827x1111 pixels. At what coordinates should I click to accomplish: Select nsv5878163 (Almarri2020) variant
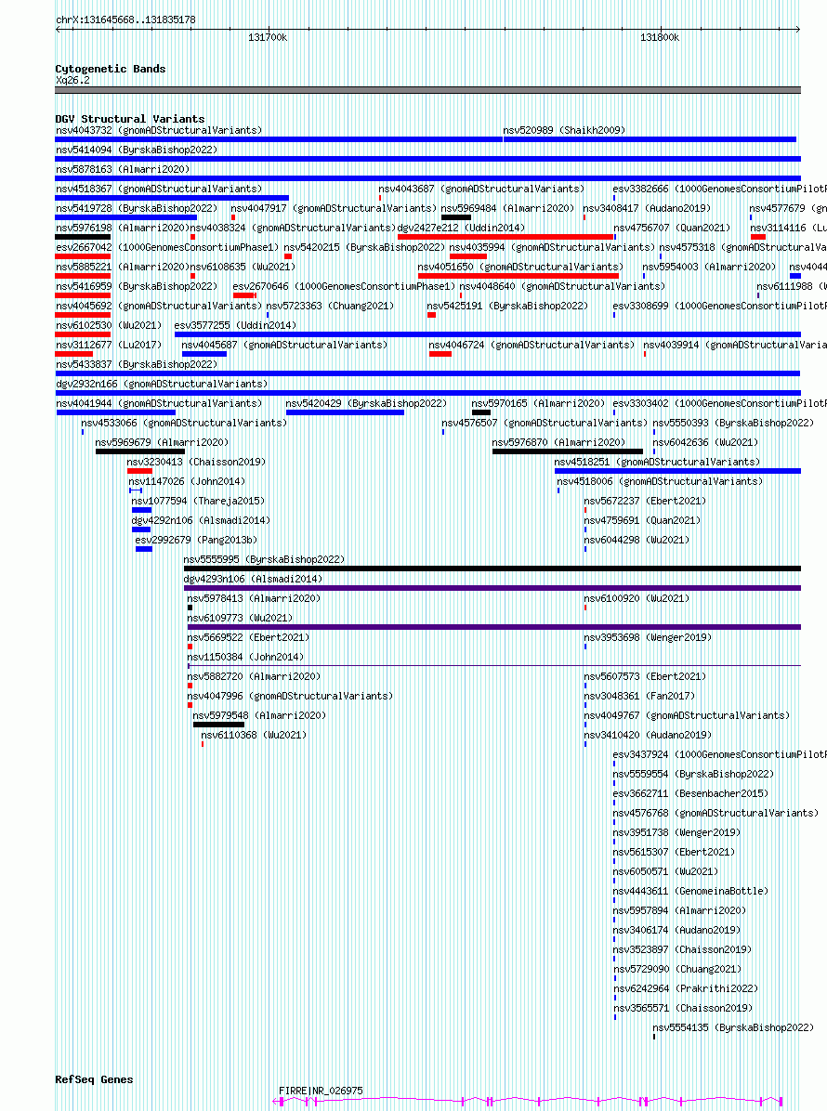(x=123, y=169)
